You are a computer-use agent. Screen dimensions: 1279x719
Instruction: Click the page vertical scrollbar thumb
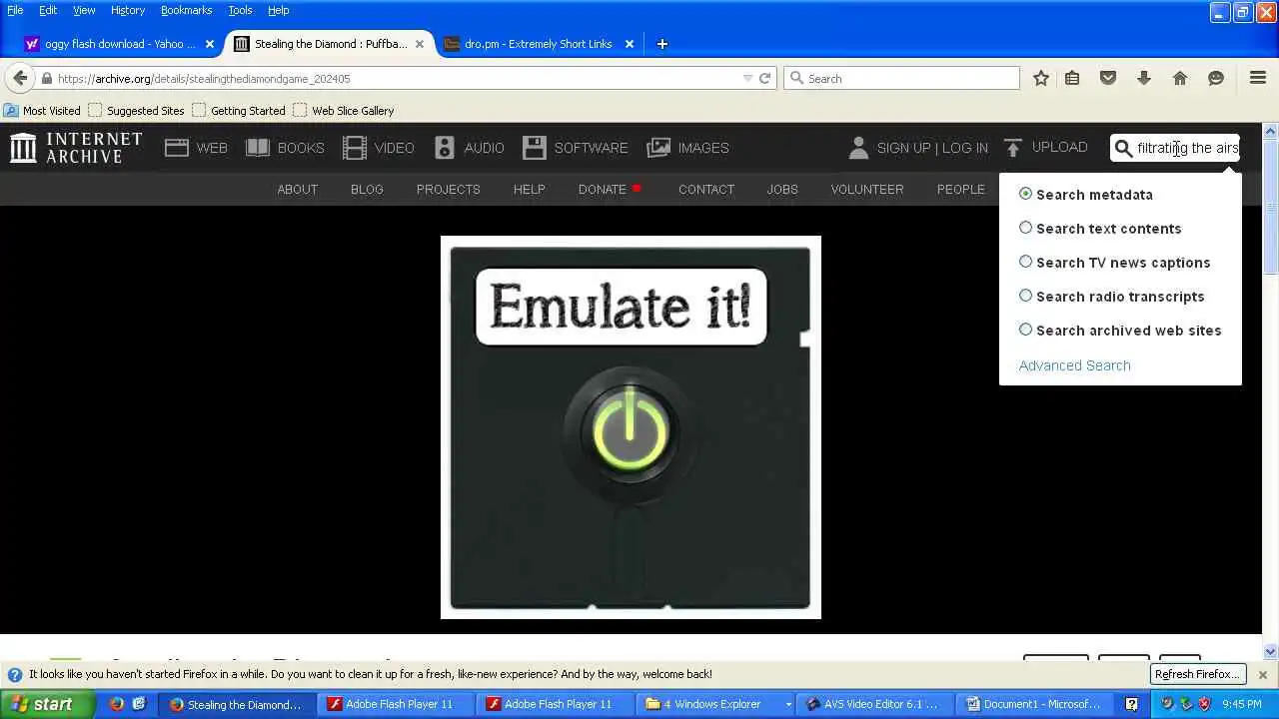pyautogui.click(x=1270, y=207)
